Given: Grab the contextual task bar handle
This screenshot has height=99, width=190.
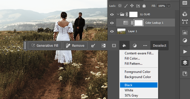Looking at the screenshot, I should pos(25,45).
